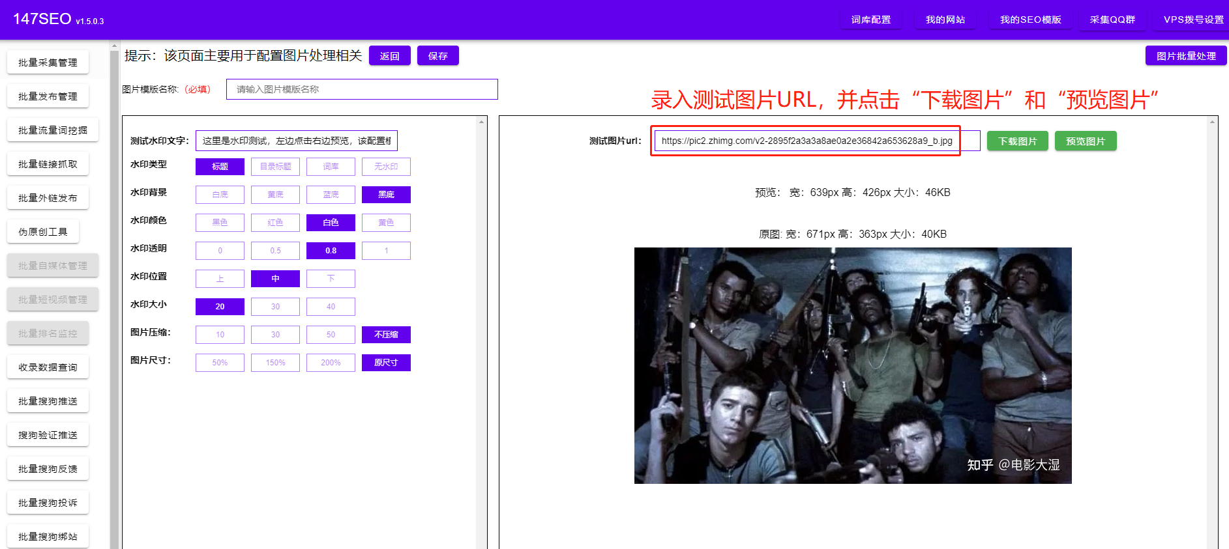This screenshot has height=549, width=1229.
Task: Open 批量搜狗推送 in sidebar
Action: [48, 401]
